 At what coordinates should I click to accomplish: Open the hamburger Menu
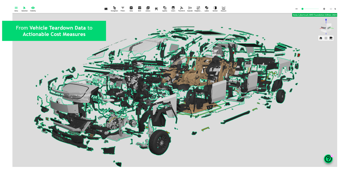point(16,9)
